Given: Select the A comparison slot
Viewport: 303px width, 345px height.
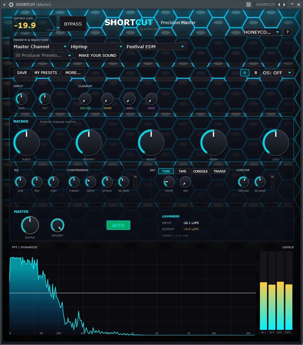Looking at the screenshot, I should point(245,73).
